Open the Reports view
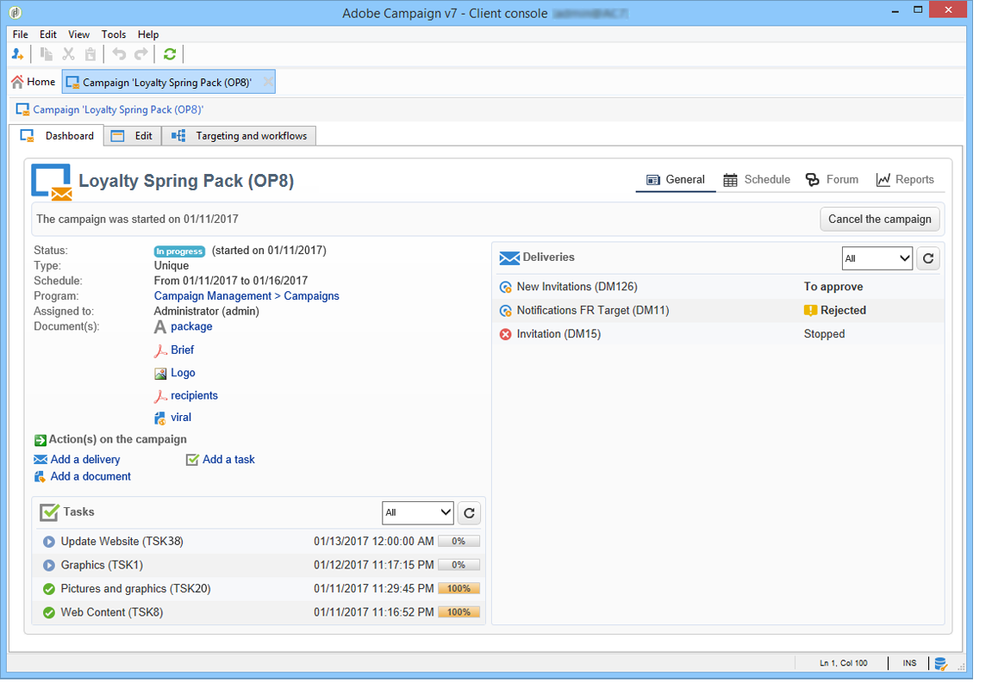The height and width of the screenshot is (682, 992). (905, 179)
